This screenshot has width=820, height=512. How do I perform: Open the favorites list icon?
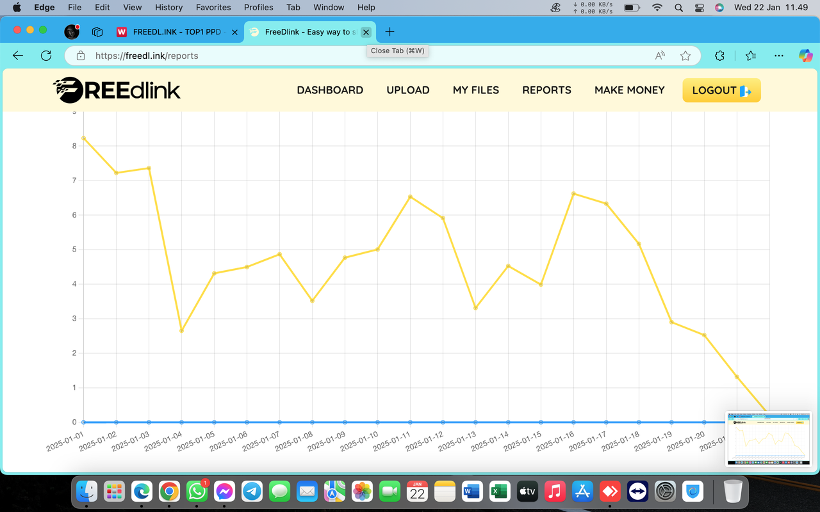tap(750, 56)
